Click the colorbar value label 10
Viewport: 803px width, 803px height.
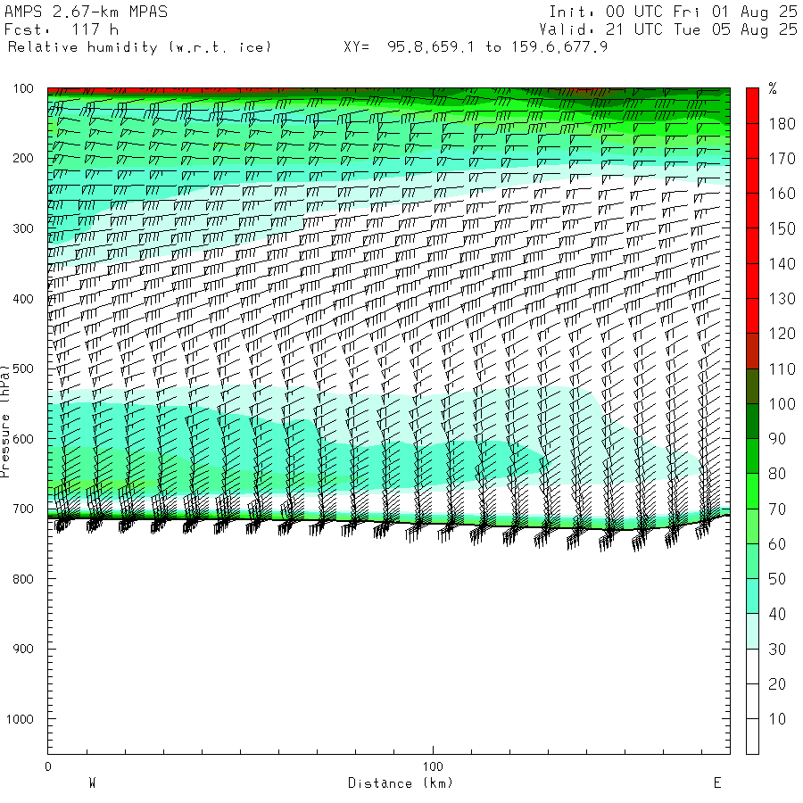click(777, 719)
